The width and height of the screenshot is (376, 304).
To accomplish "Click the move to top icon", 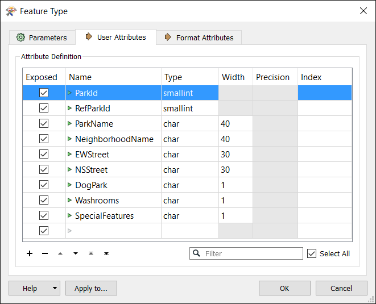I will (x=91, y=253).
